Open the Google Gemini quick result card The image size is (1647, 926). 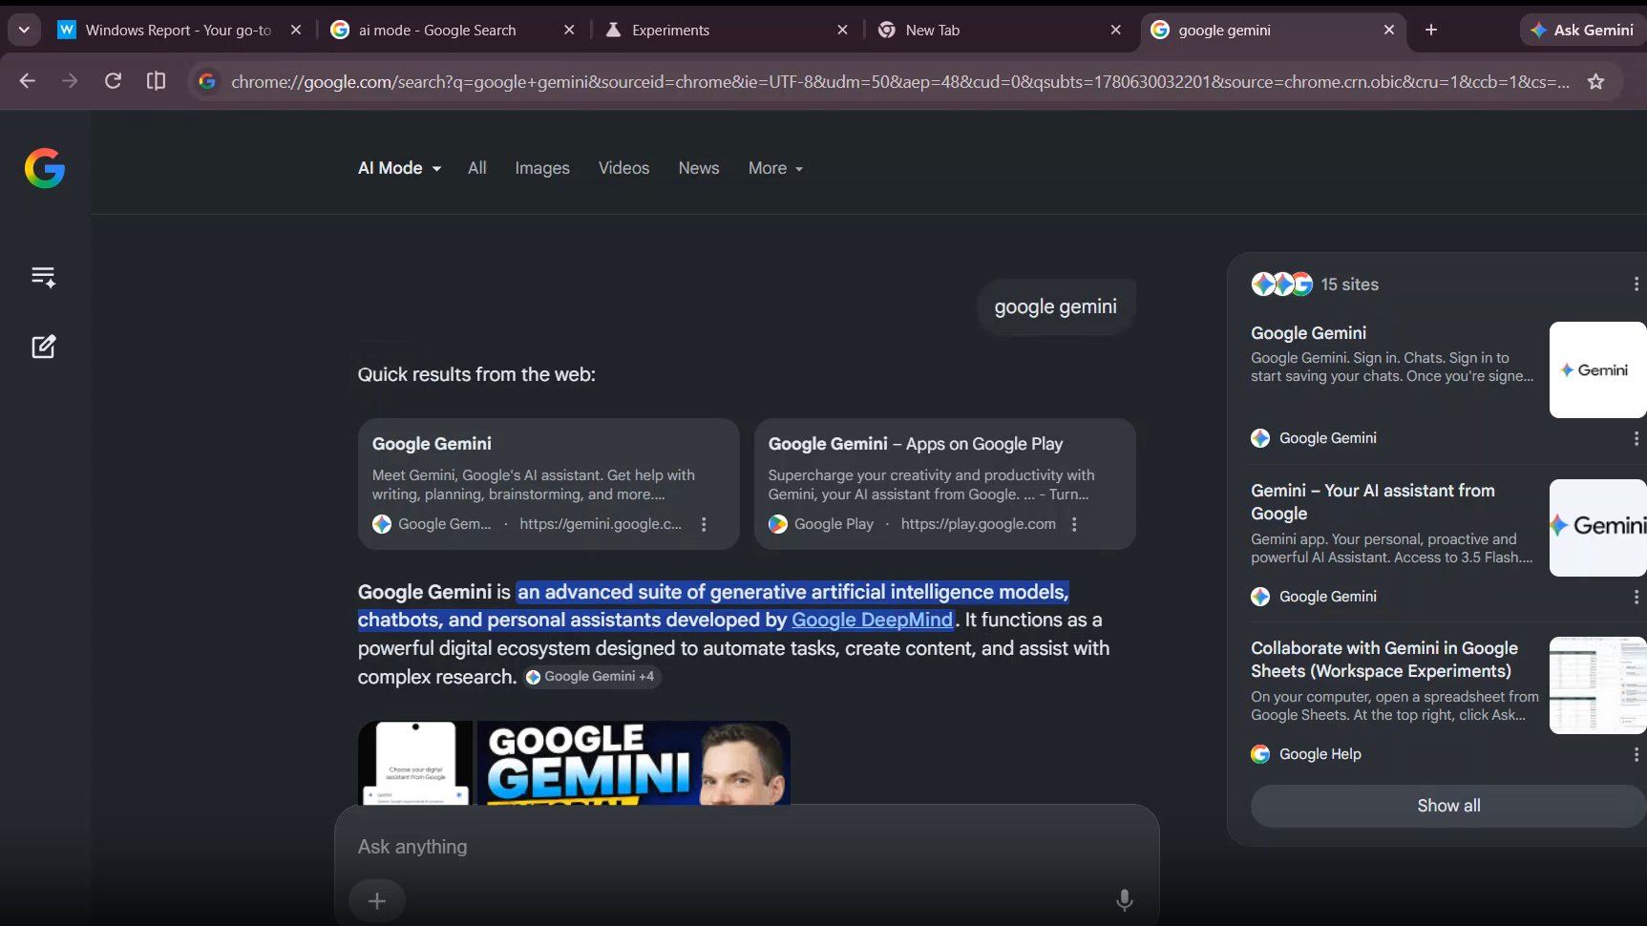pyautogui.click(x=548, y=483)
